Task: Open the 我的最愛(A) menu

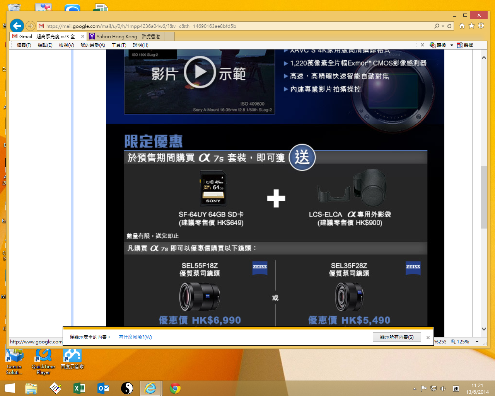Action: (x=93, y=45)
